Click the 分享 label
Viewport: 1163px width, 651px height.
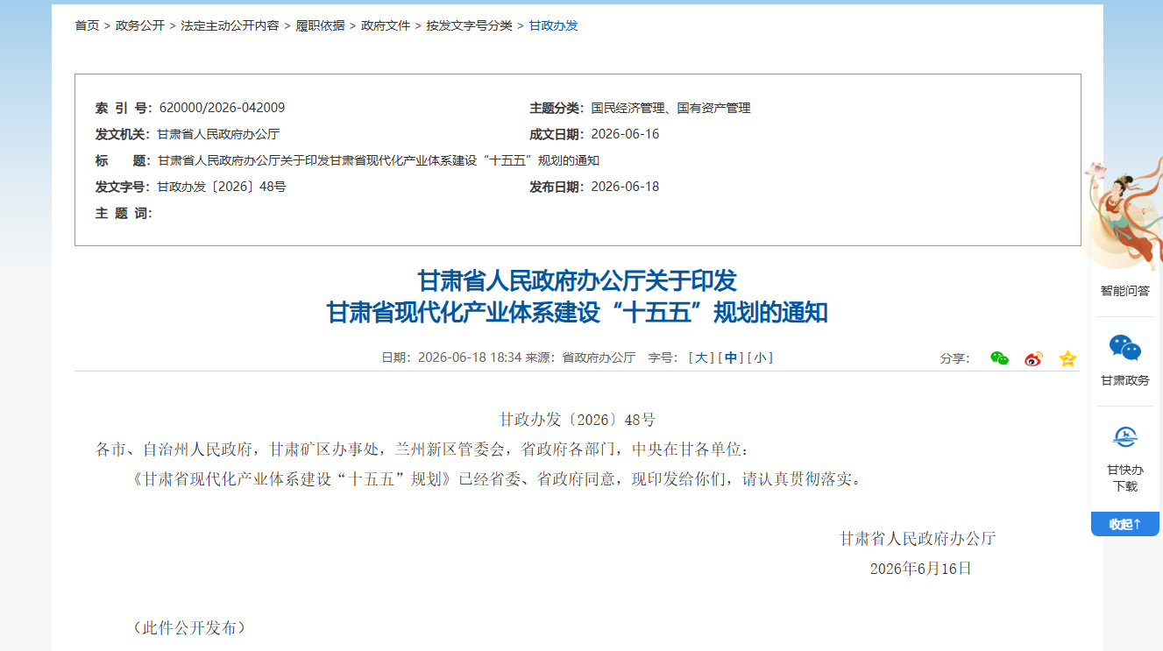pos(955,358)
